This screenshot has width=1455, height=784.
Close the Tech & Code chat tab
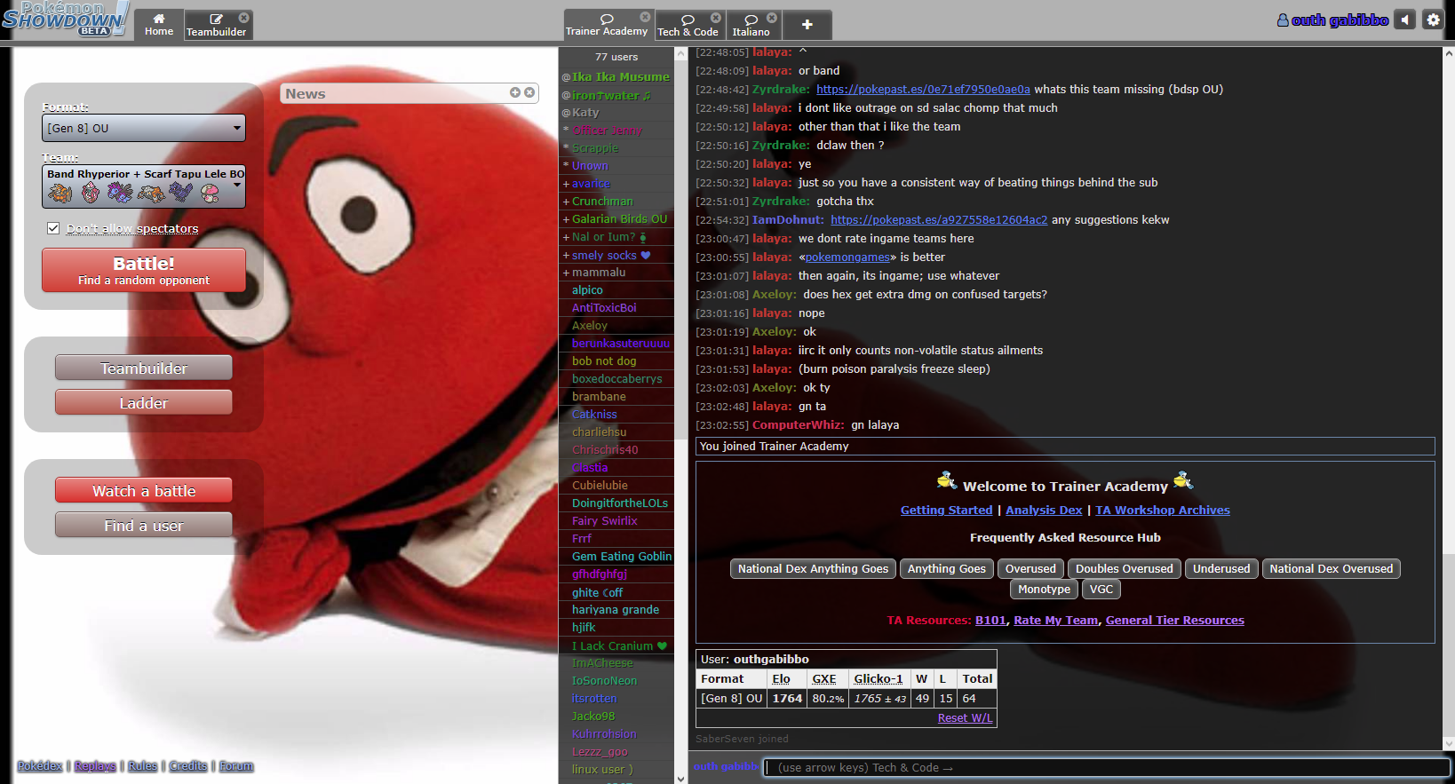[x=716, y=17]
